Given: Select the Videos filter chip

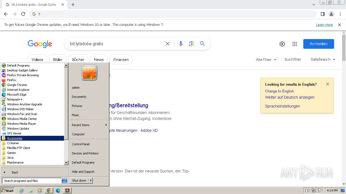Looking at the screenshot, I should pyautogui.click(x=37, y=60).
